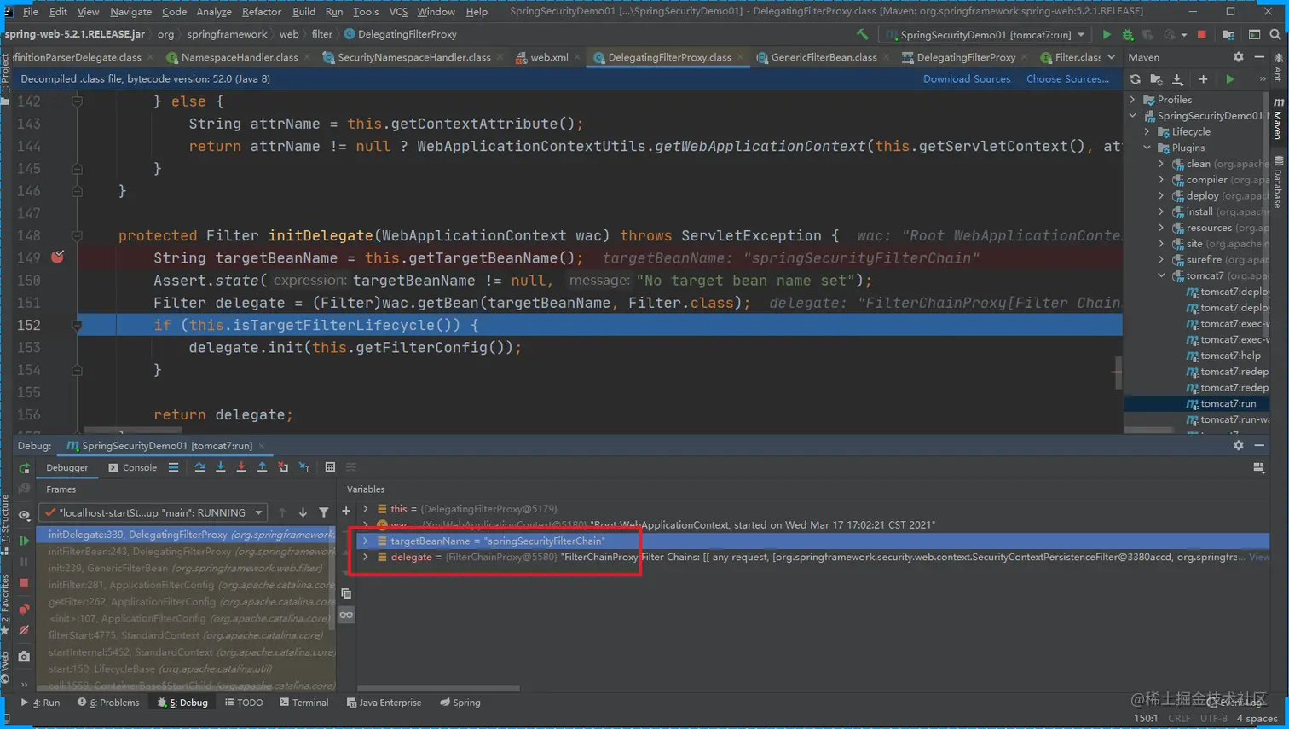Viewport: 1289px width, 729px height.
Task: Reload all Maven projects
Action: tap(1136, 79)
